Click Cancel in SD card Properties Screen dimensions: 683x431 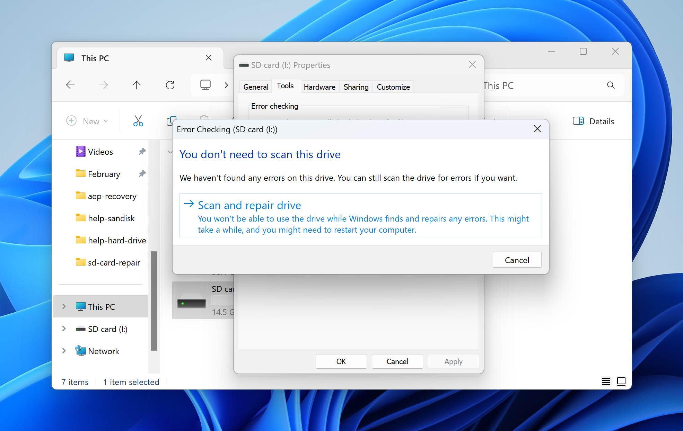point(397,361)
